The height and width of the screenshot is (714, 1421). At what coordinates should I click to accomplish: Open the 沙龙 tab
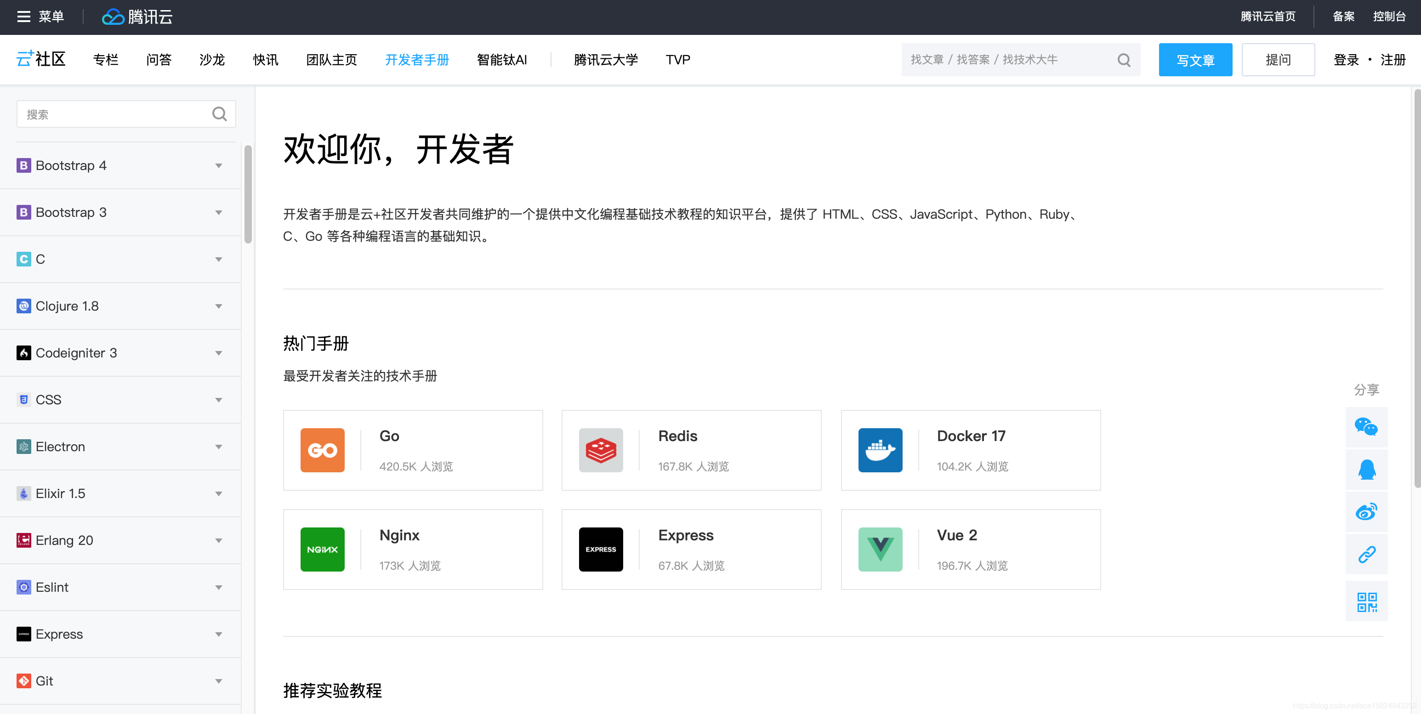click(x=212, y=60)
